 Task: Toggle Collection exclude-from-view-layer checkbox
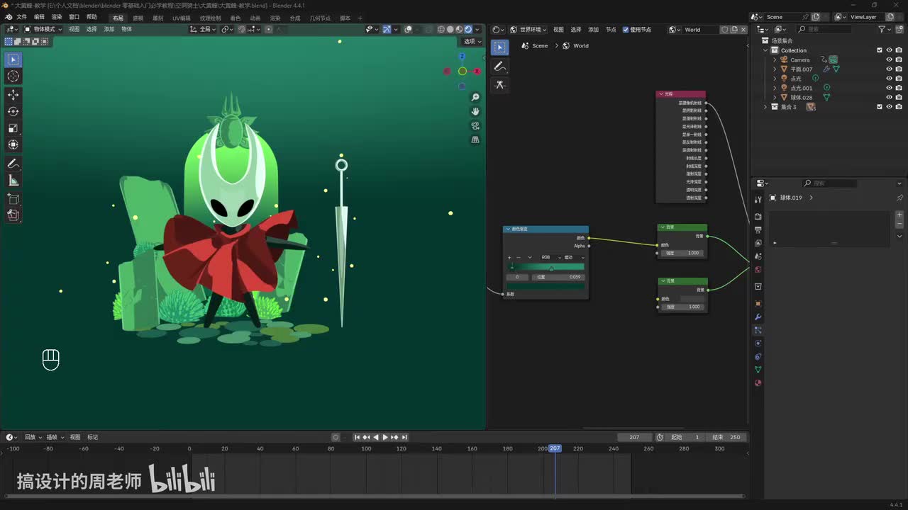[880, 50]
